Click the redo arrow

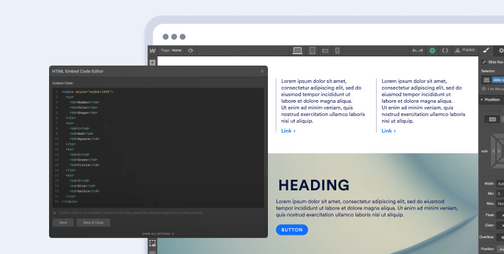pyautogui.click(x=420, y=50)
